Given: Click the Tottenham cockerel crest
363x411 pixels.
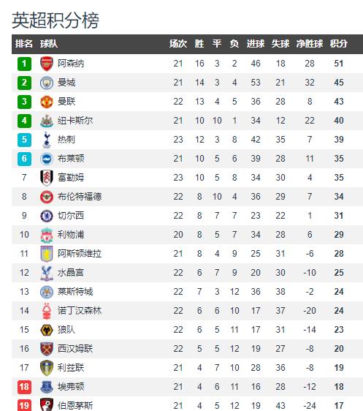Looking at the screenshot, I should click(47, 140).
